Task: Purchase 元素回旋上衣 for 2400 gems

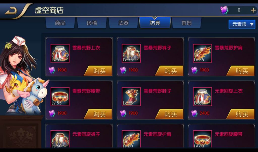Action: pyautogui.click(x=241, y=114)
